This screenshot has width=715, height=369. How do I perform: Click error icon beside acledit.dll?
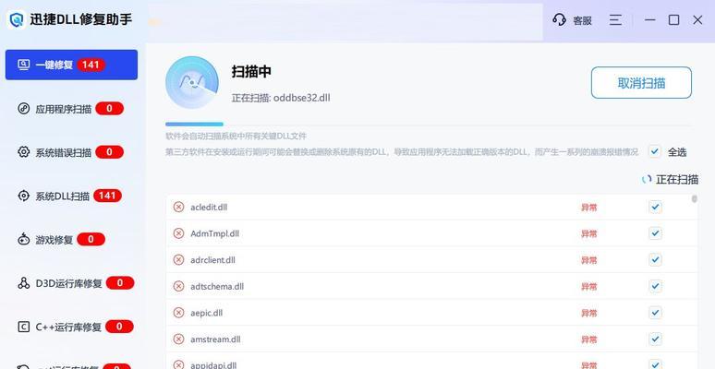[178, 208]
